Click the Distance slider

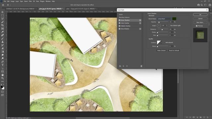(163, 29)
